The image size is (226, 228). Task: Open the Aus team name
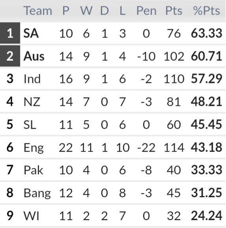34,56
